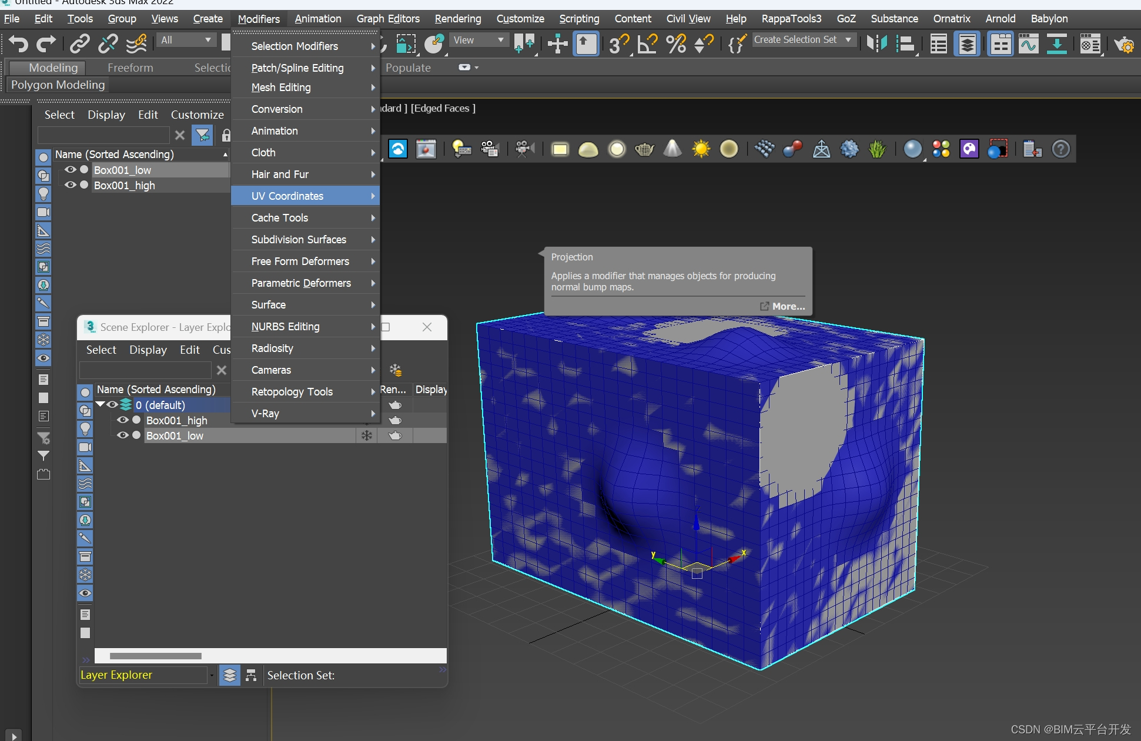Open Edit menu in Layer Explorer window

click(189, 350)
